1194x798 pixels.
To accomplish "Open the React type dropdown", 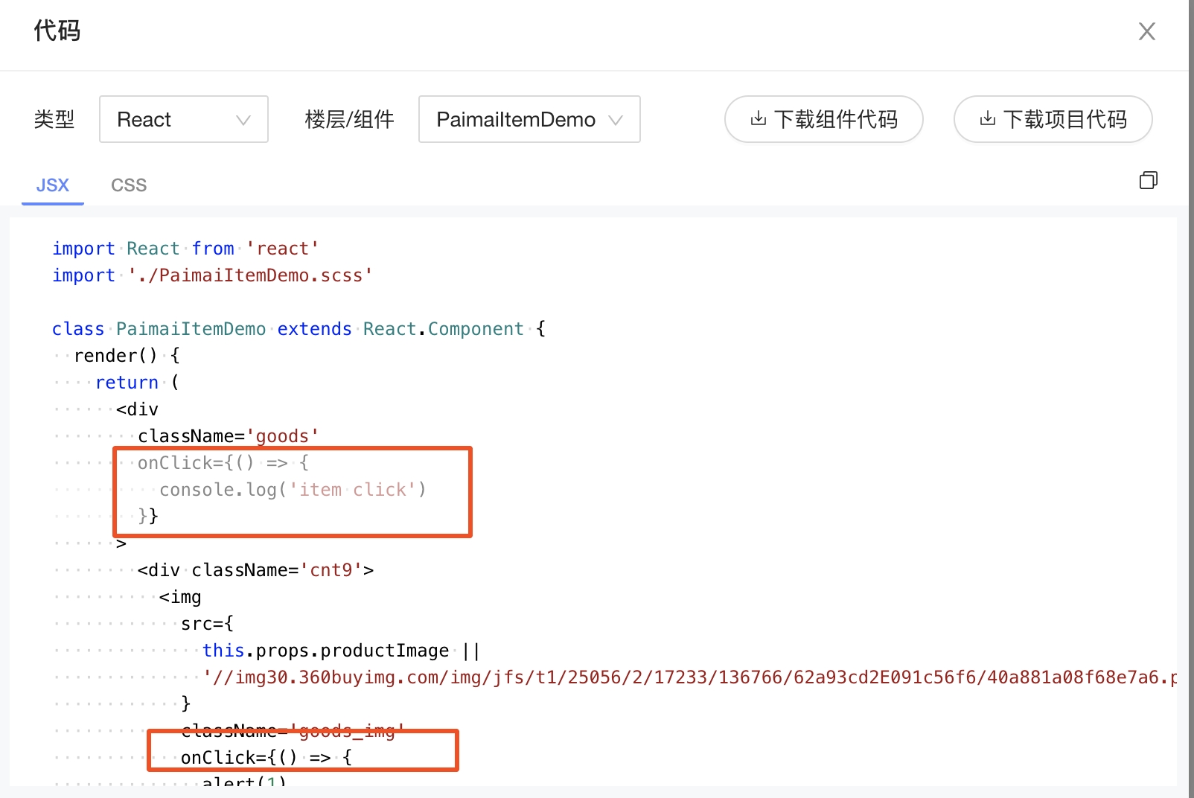I will tap(184, 119).
